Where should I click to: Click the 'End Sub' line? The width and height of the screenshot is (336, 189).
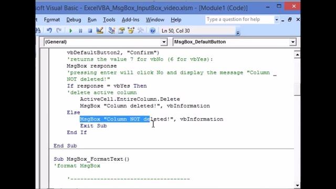coord(65,146)
